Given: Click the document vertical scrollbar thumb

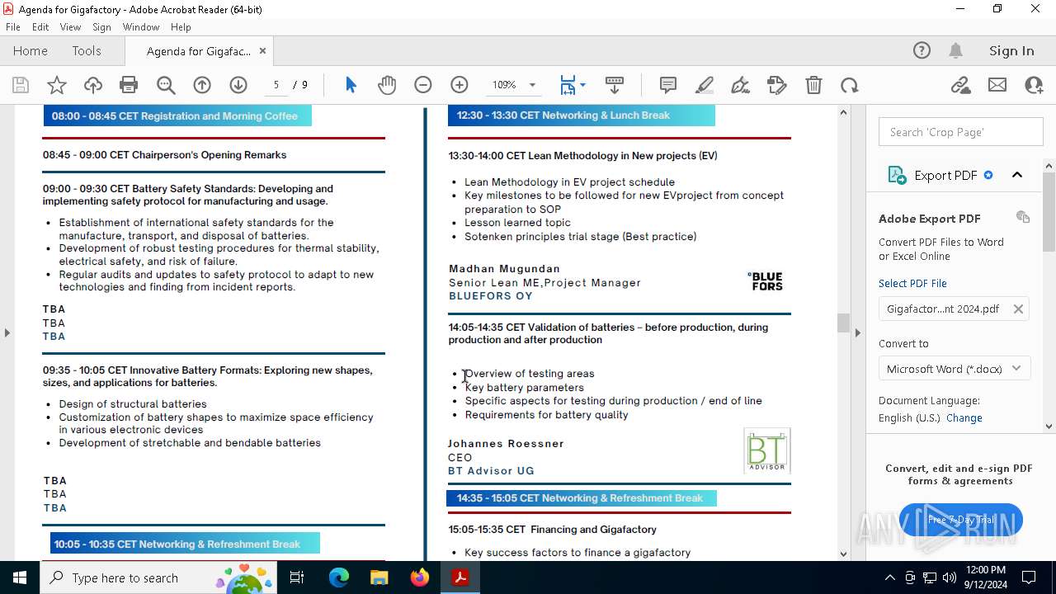Looking at the screenshot, I should (x=843, y=323).
